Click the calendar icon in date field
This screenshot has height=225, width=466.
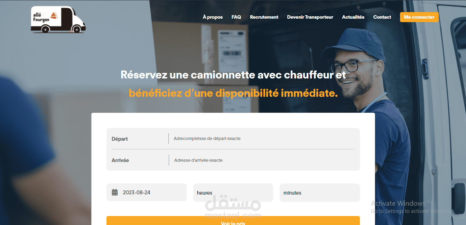click(x=115, y=192)
